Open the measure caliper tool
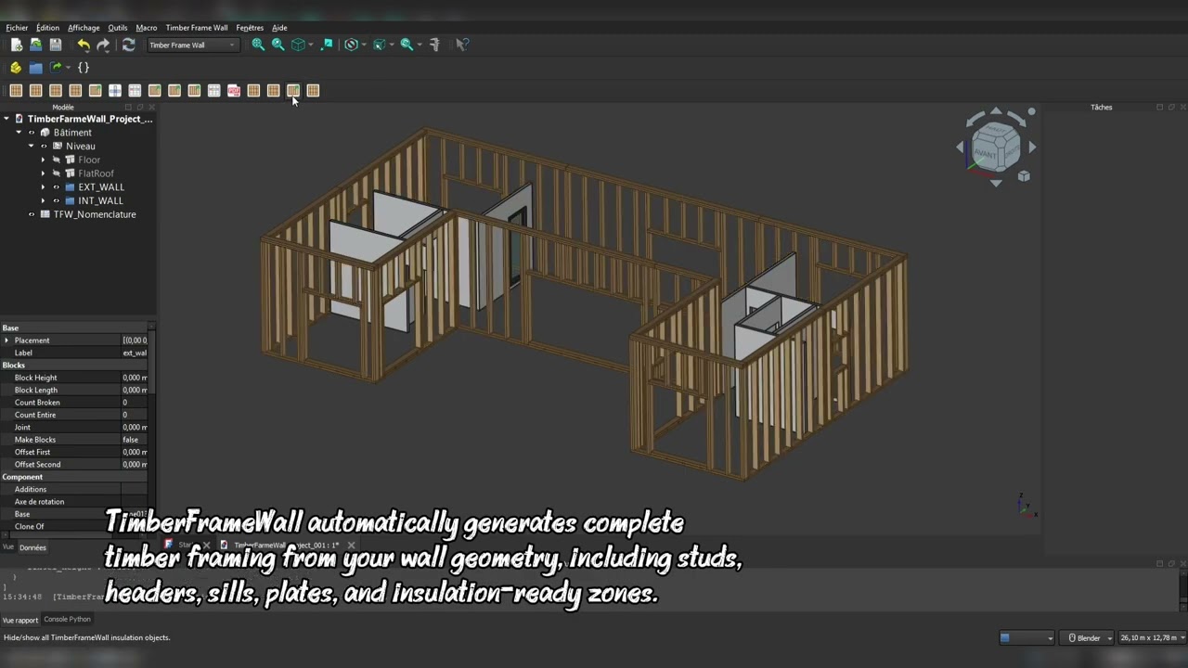1188x668 pixels. [x=434, y=45]
